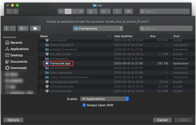Open Desktop in the sidebar
Viewport: 196px width, 125px height.
(14, 55)
